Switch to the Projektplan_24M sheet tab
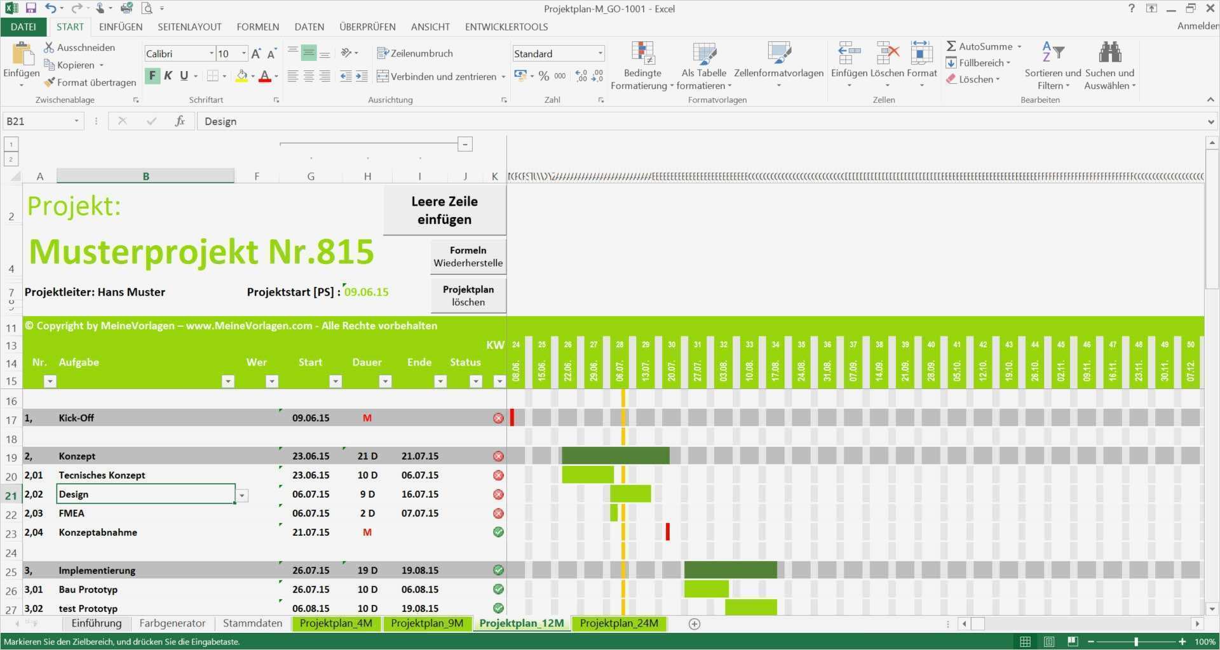This screenshot has height=650, width=1220. [x=619, y=623]
